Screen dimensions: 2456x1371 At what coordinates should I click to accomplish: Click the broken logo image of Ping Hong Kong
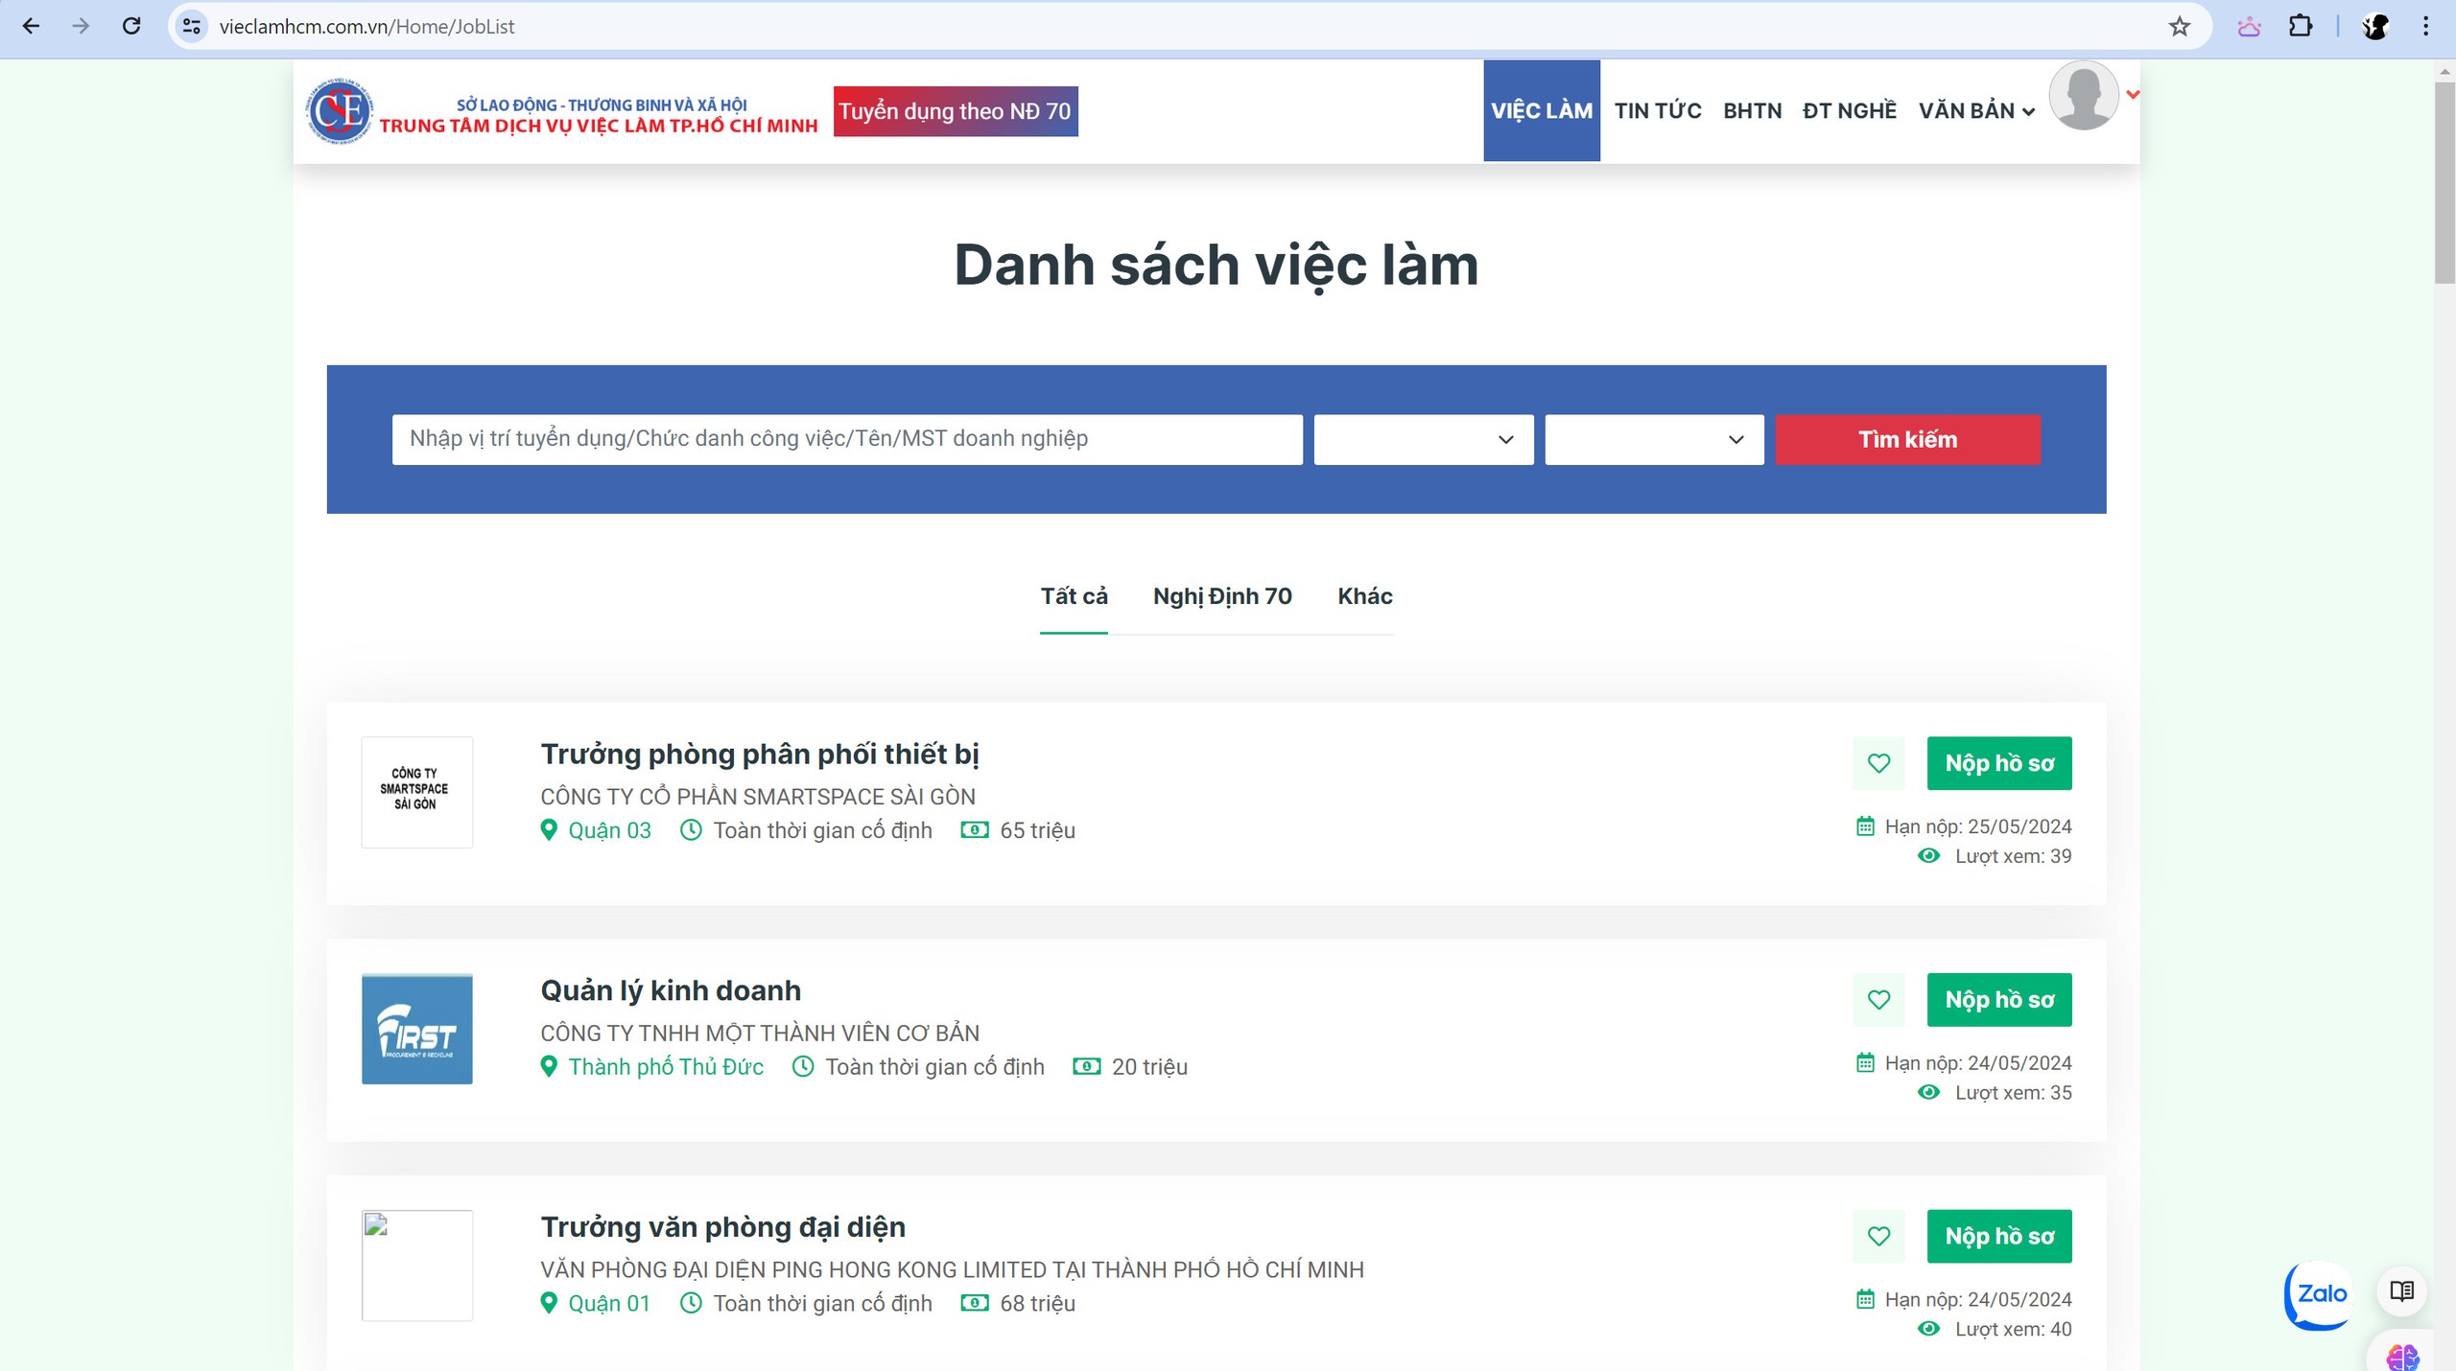[416, 1266]
